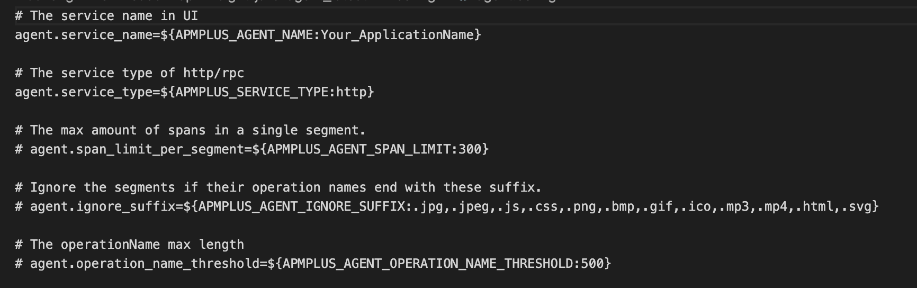Place cursor on agent.service_name key
This screenshot has height=288, width=917.
coord(83,35)
